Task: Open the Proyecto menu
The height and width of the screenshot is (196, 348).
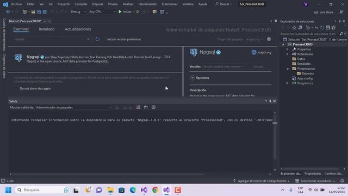Action: (x=64, y=4)
